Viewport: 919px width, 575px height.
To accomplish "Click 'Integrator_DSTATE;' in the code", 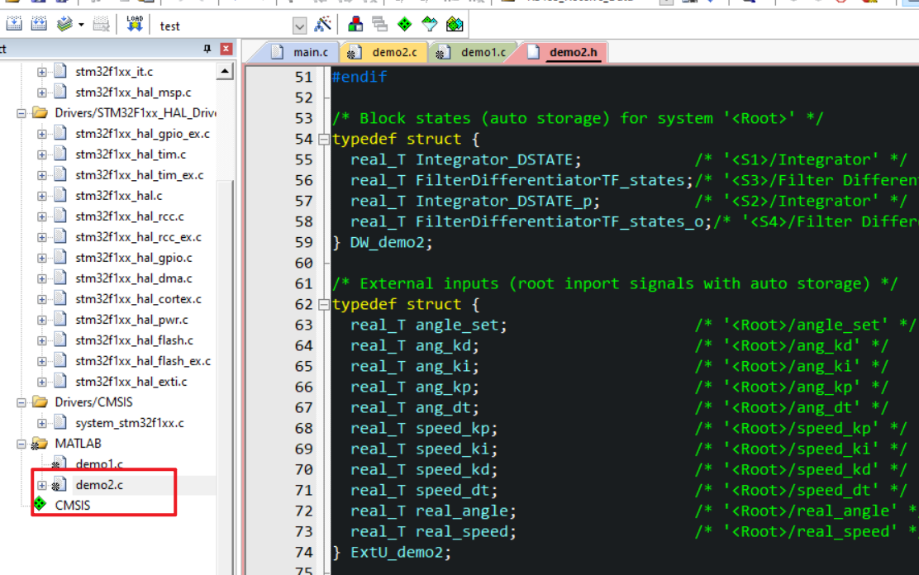I will pos(498,159).
